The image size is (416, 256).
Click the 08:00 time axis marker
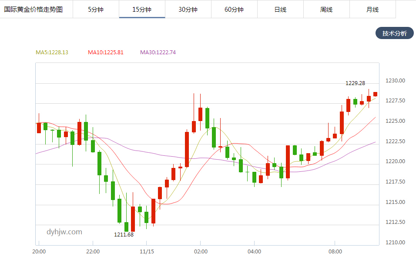click(335, 252)
